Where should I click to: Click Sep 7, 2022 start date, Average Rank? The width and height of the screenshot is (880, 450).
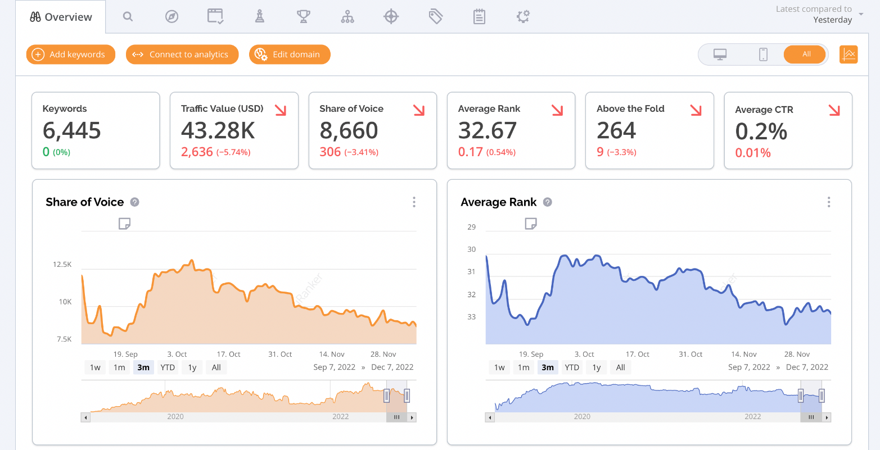(x=749, y=367)
